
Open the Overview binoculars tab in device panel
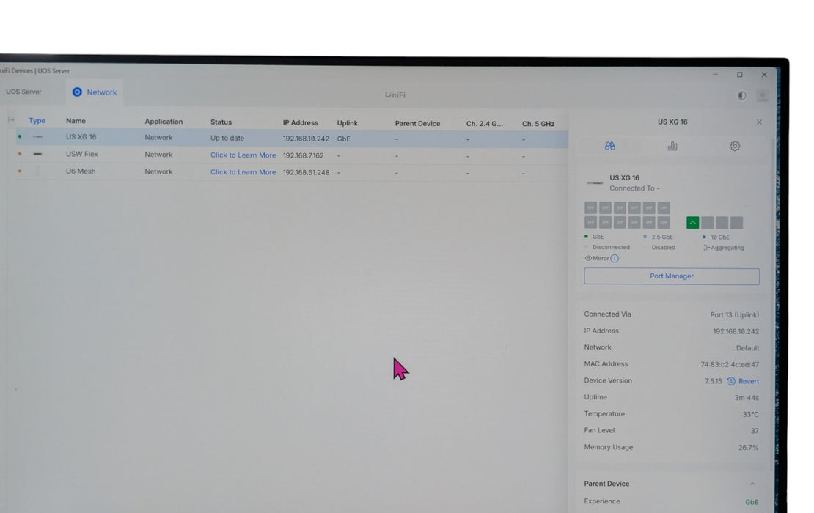[x=610, y=147]
